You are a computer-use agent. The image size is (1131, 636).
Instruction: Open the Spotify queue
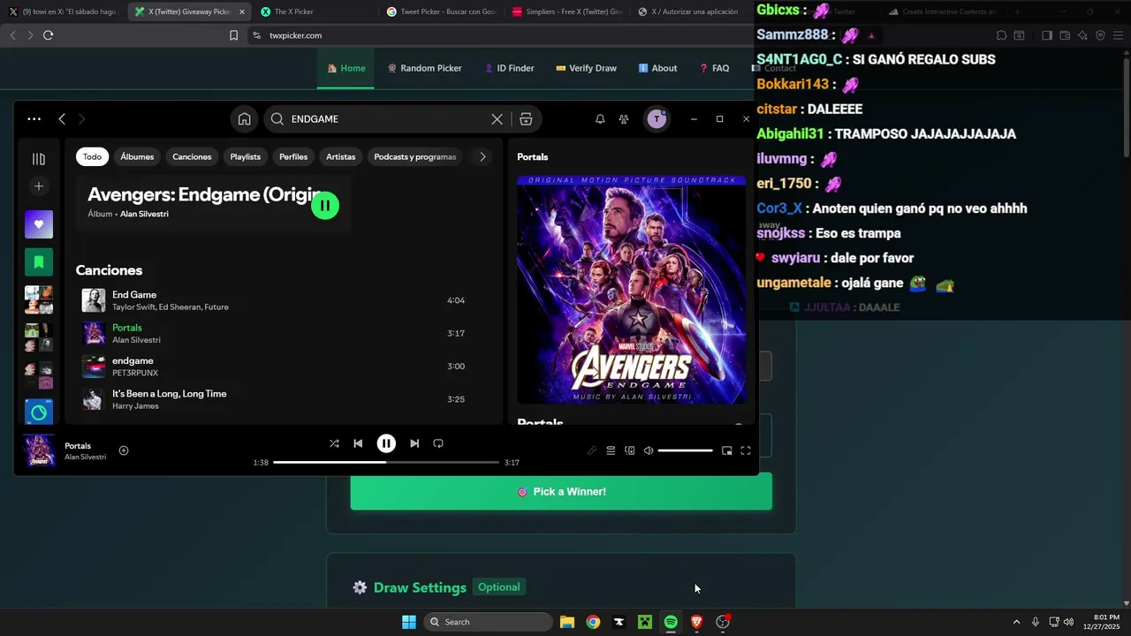tap(611, 450)
